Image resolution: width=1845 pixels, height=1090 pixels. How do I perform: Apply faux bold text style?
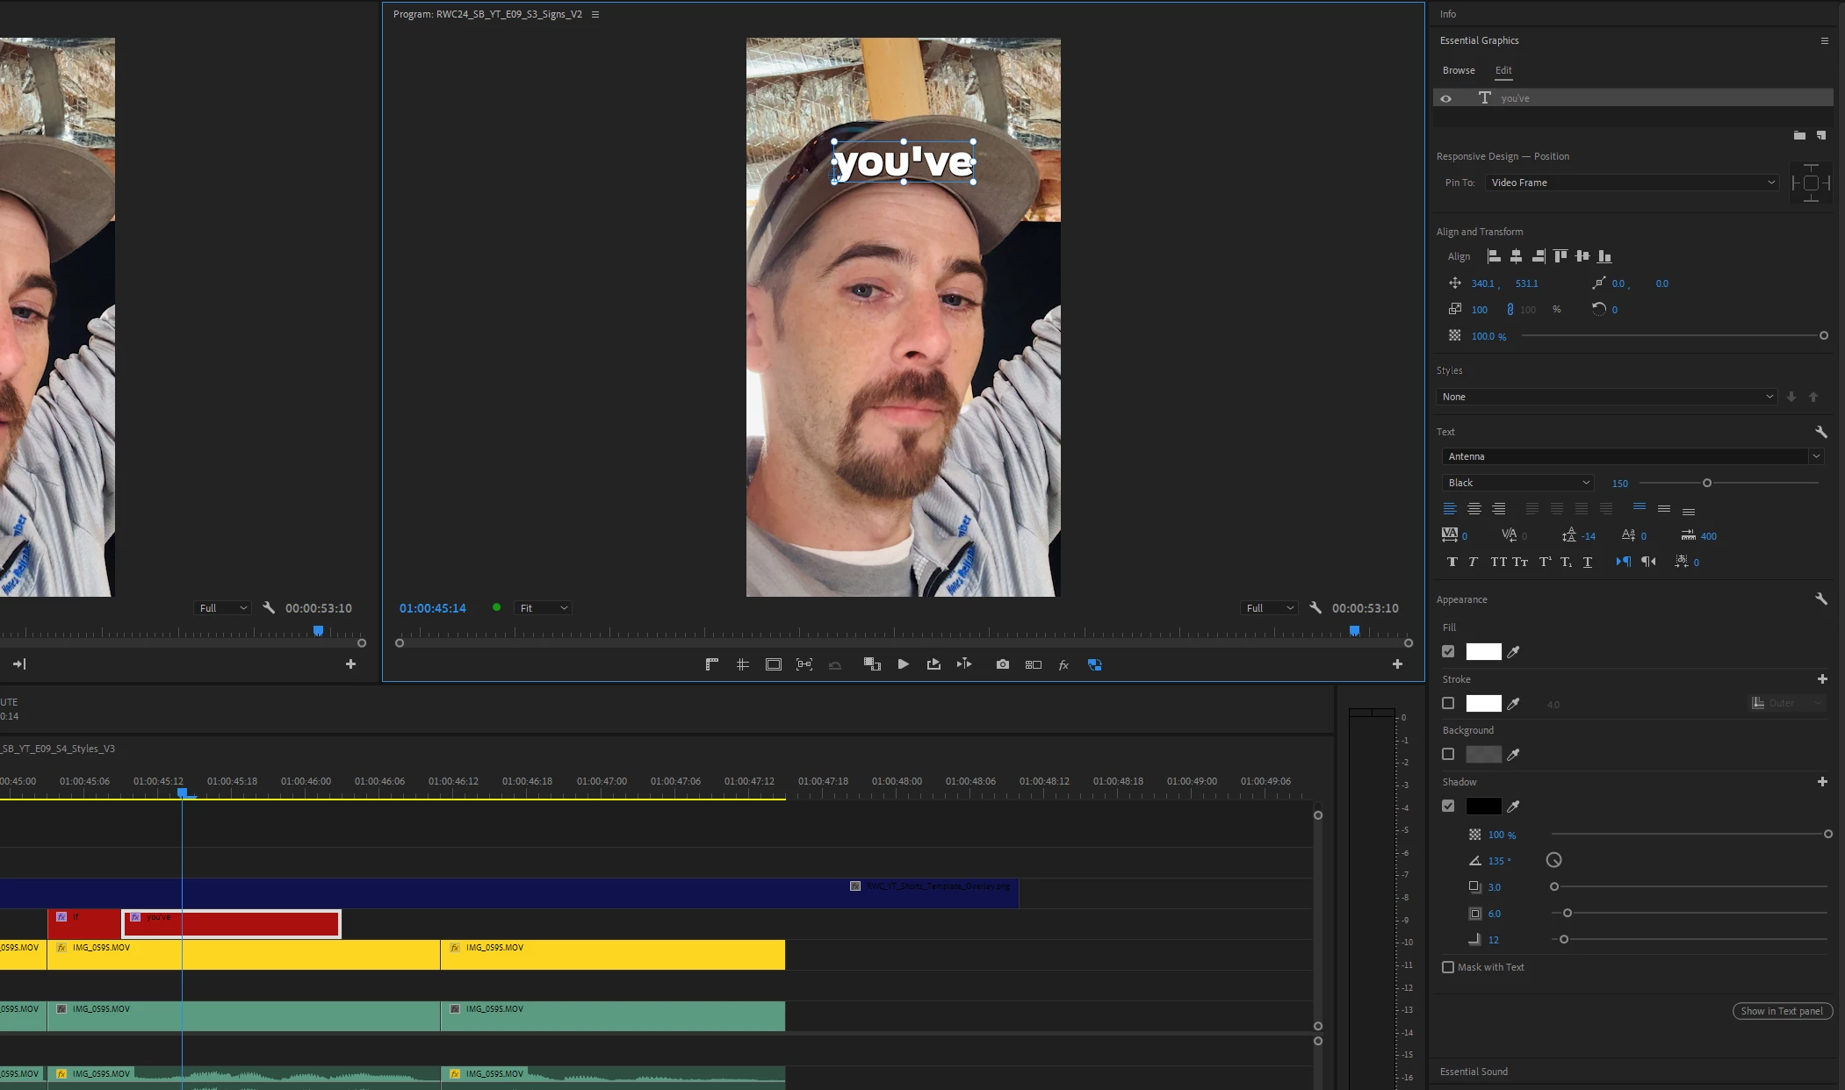(x=1452, y=562)
